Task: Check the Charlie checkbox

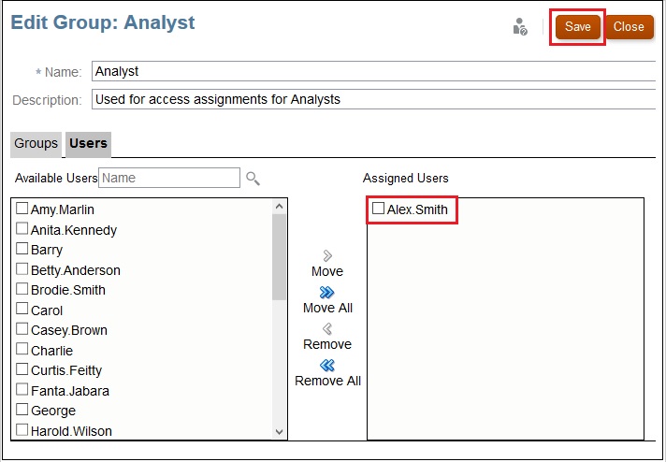Action: (22, 349)
